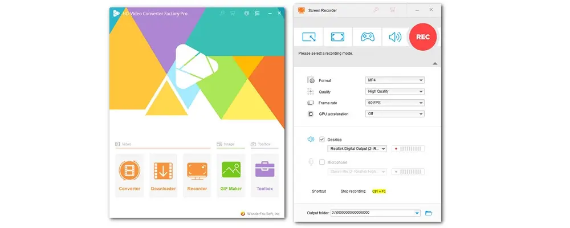
Task: Enable the Microphone checkbox
Action: coord(321,162)
